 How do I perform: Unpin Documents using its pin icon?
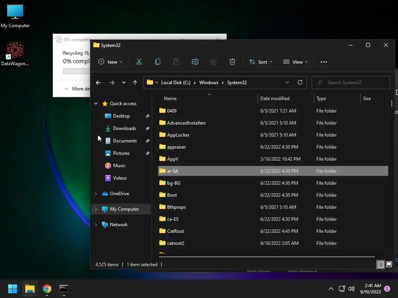pos(147,141)
